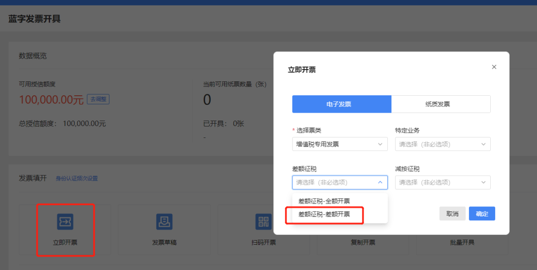Open the 减按征税 dropdown

pyautogui.click(x=443, y=183)
